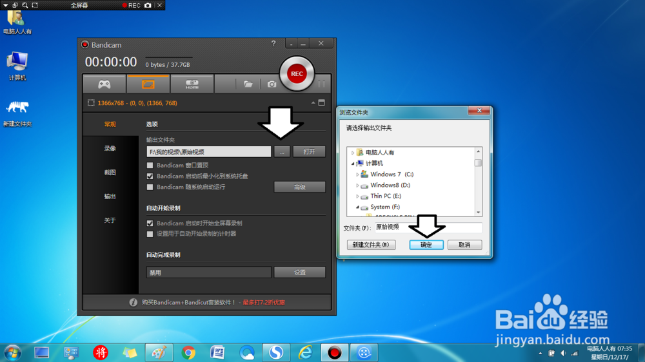This screenshot has width=645, height=362.
Task: Collapse the 计算机 tree node arrow
Action: 353,164
